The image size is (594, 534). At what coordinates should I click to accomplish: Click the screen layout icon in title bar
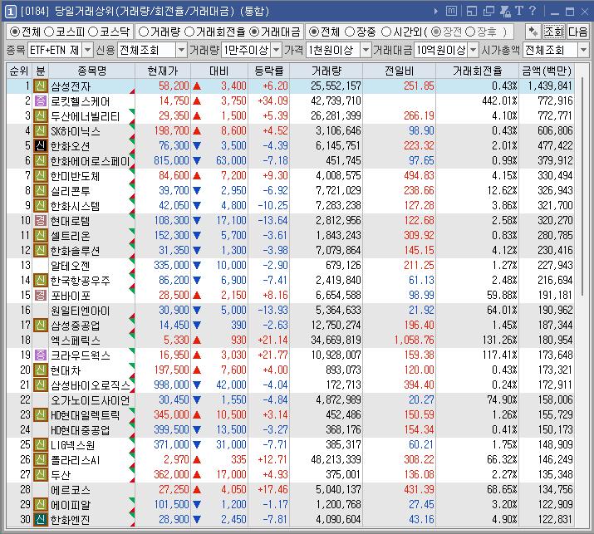(x=472, y=12)
